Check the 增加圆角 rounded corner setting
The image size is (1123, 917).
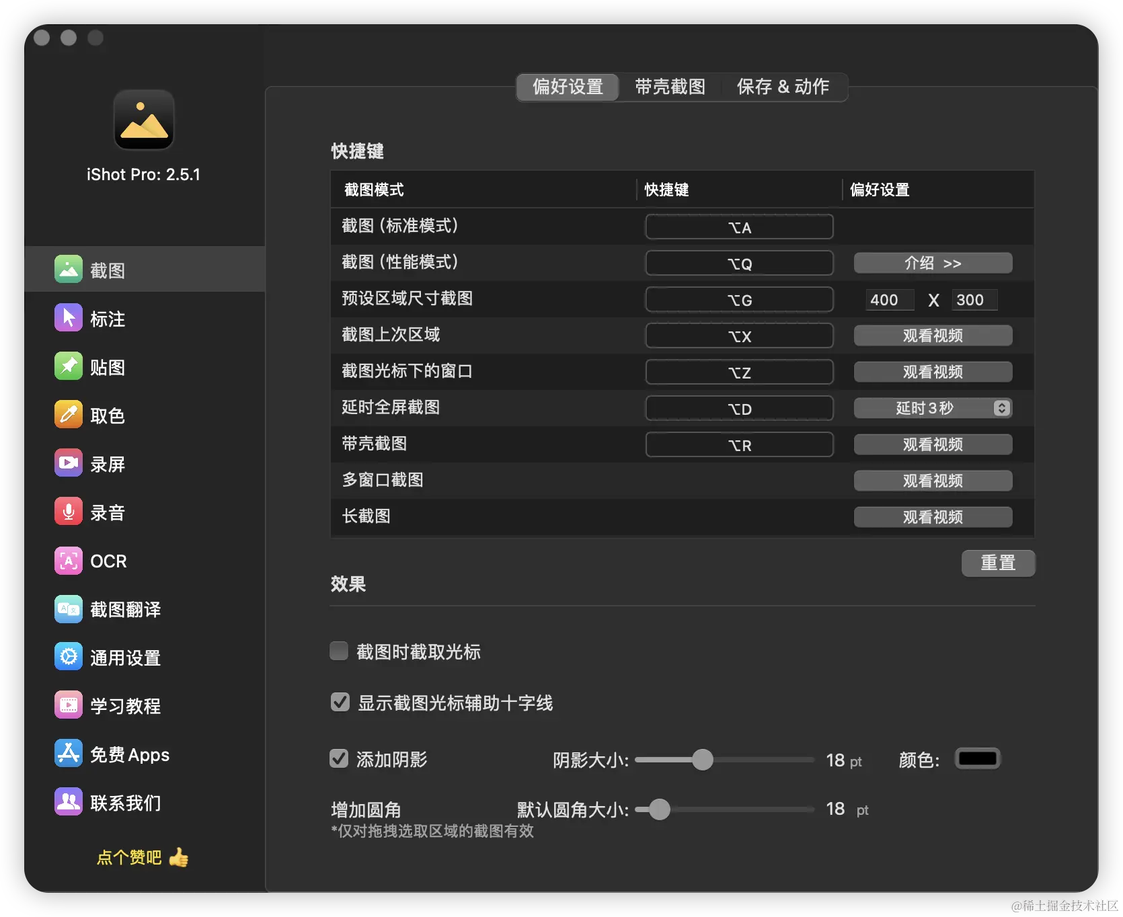tap(366, 809)
